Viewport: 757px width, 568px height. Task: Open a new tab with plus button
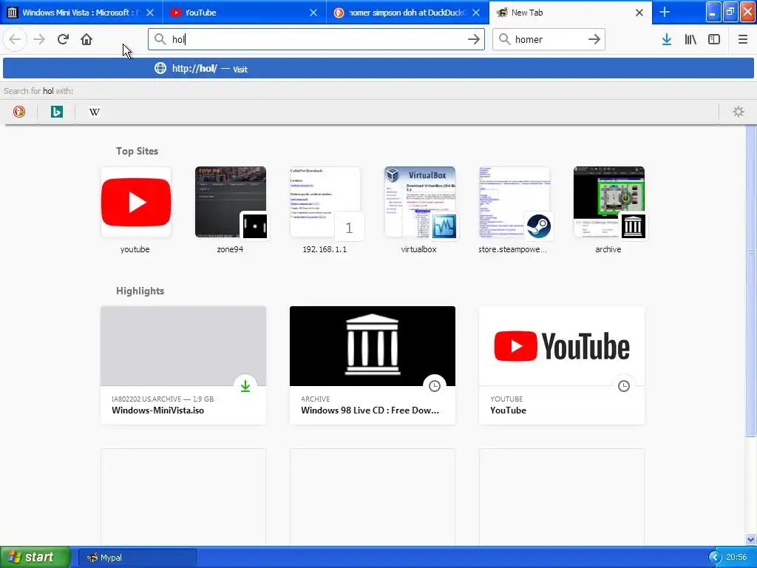click(x=665, y=12)
